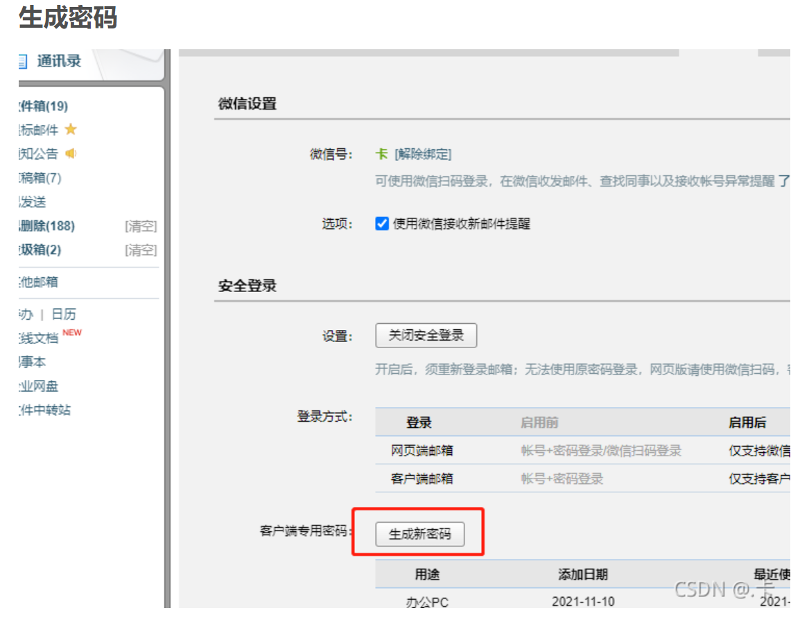Open the sent mail folder 发送
Image resolution: width=800 pixels, height=622 pixels.
[33, 202]
